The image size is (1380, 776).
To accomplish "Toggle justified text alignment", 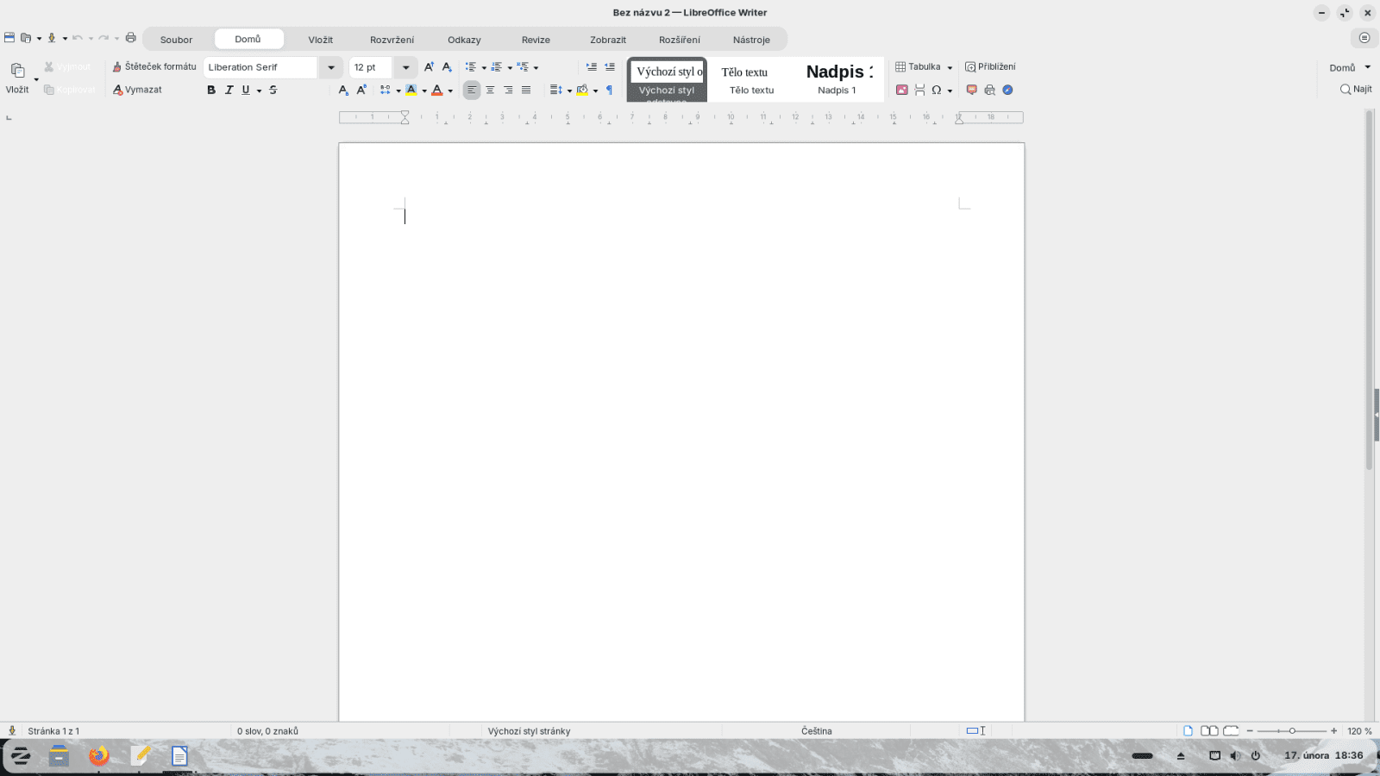I will (x=526, y=90).
